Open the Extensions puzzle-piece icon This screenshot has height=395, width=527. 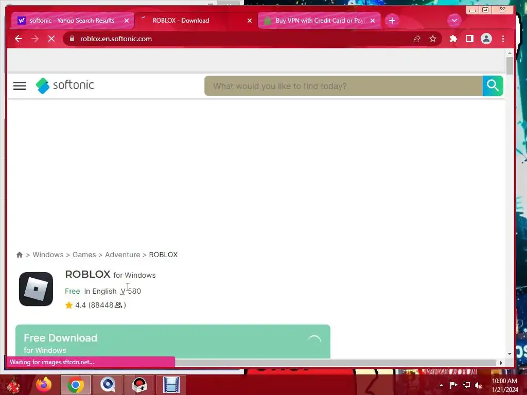point(453,39)
